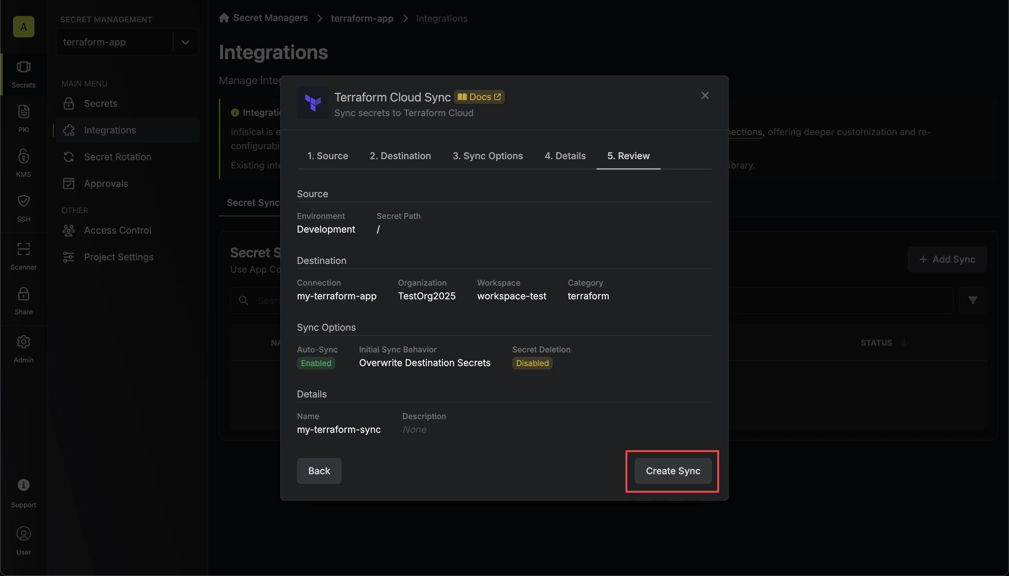This screenshot has height=576, width=1009.
Task: Click the my-terraform-app connection value
Action: 337,296
